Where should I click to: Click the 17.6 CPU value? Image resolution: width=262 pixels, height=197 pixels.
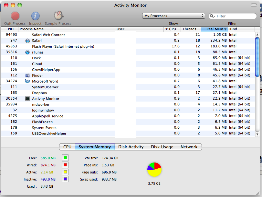click(176, 46)
